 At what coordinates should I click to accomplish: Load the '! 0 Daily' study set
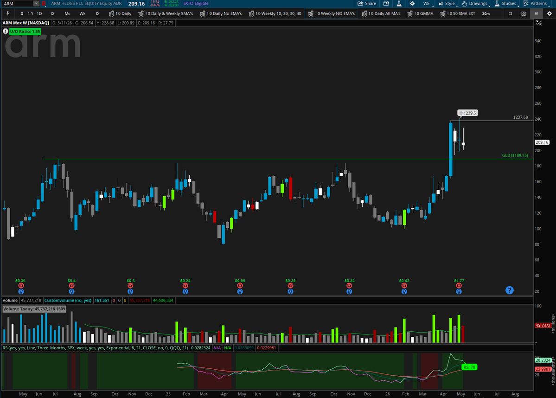pos(120,13)
